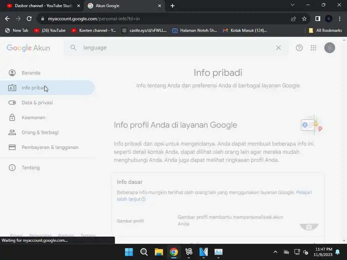Image resolution: width=347 pixels, height=260 pixels.
Task: Open the (26) YouTube bookmark
Action: [x=50, y=30]
